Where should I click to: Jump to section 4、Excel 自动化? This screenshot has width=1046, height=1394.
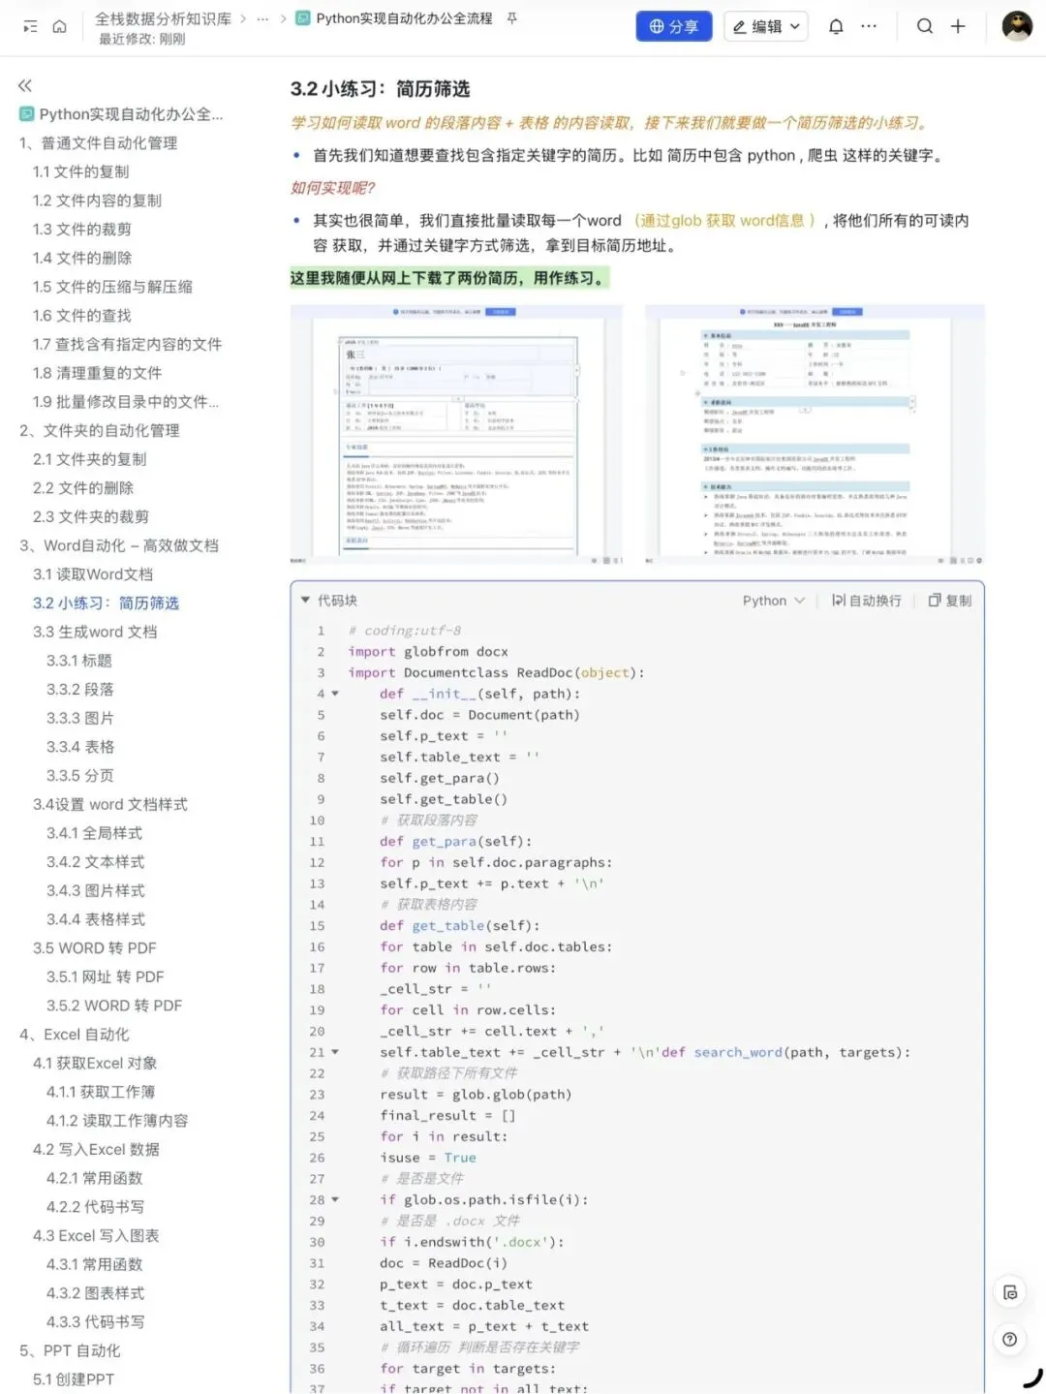[x=74, y=1035]
